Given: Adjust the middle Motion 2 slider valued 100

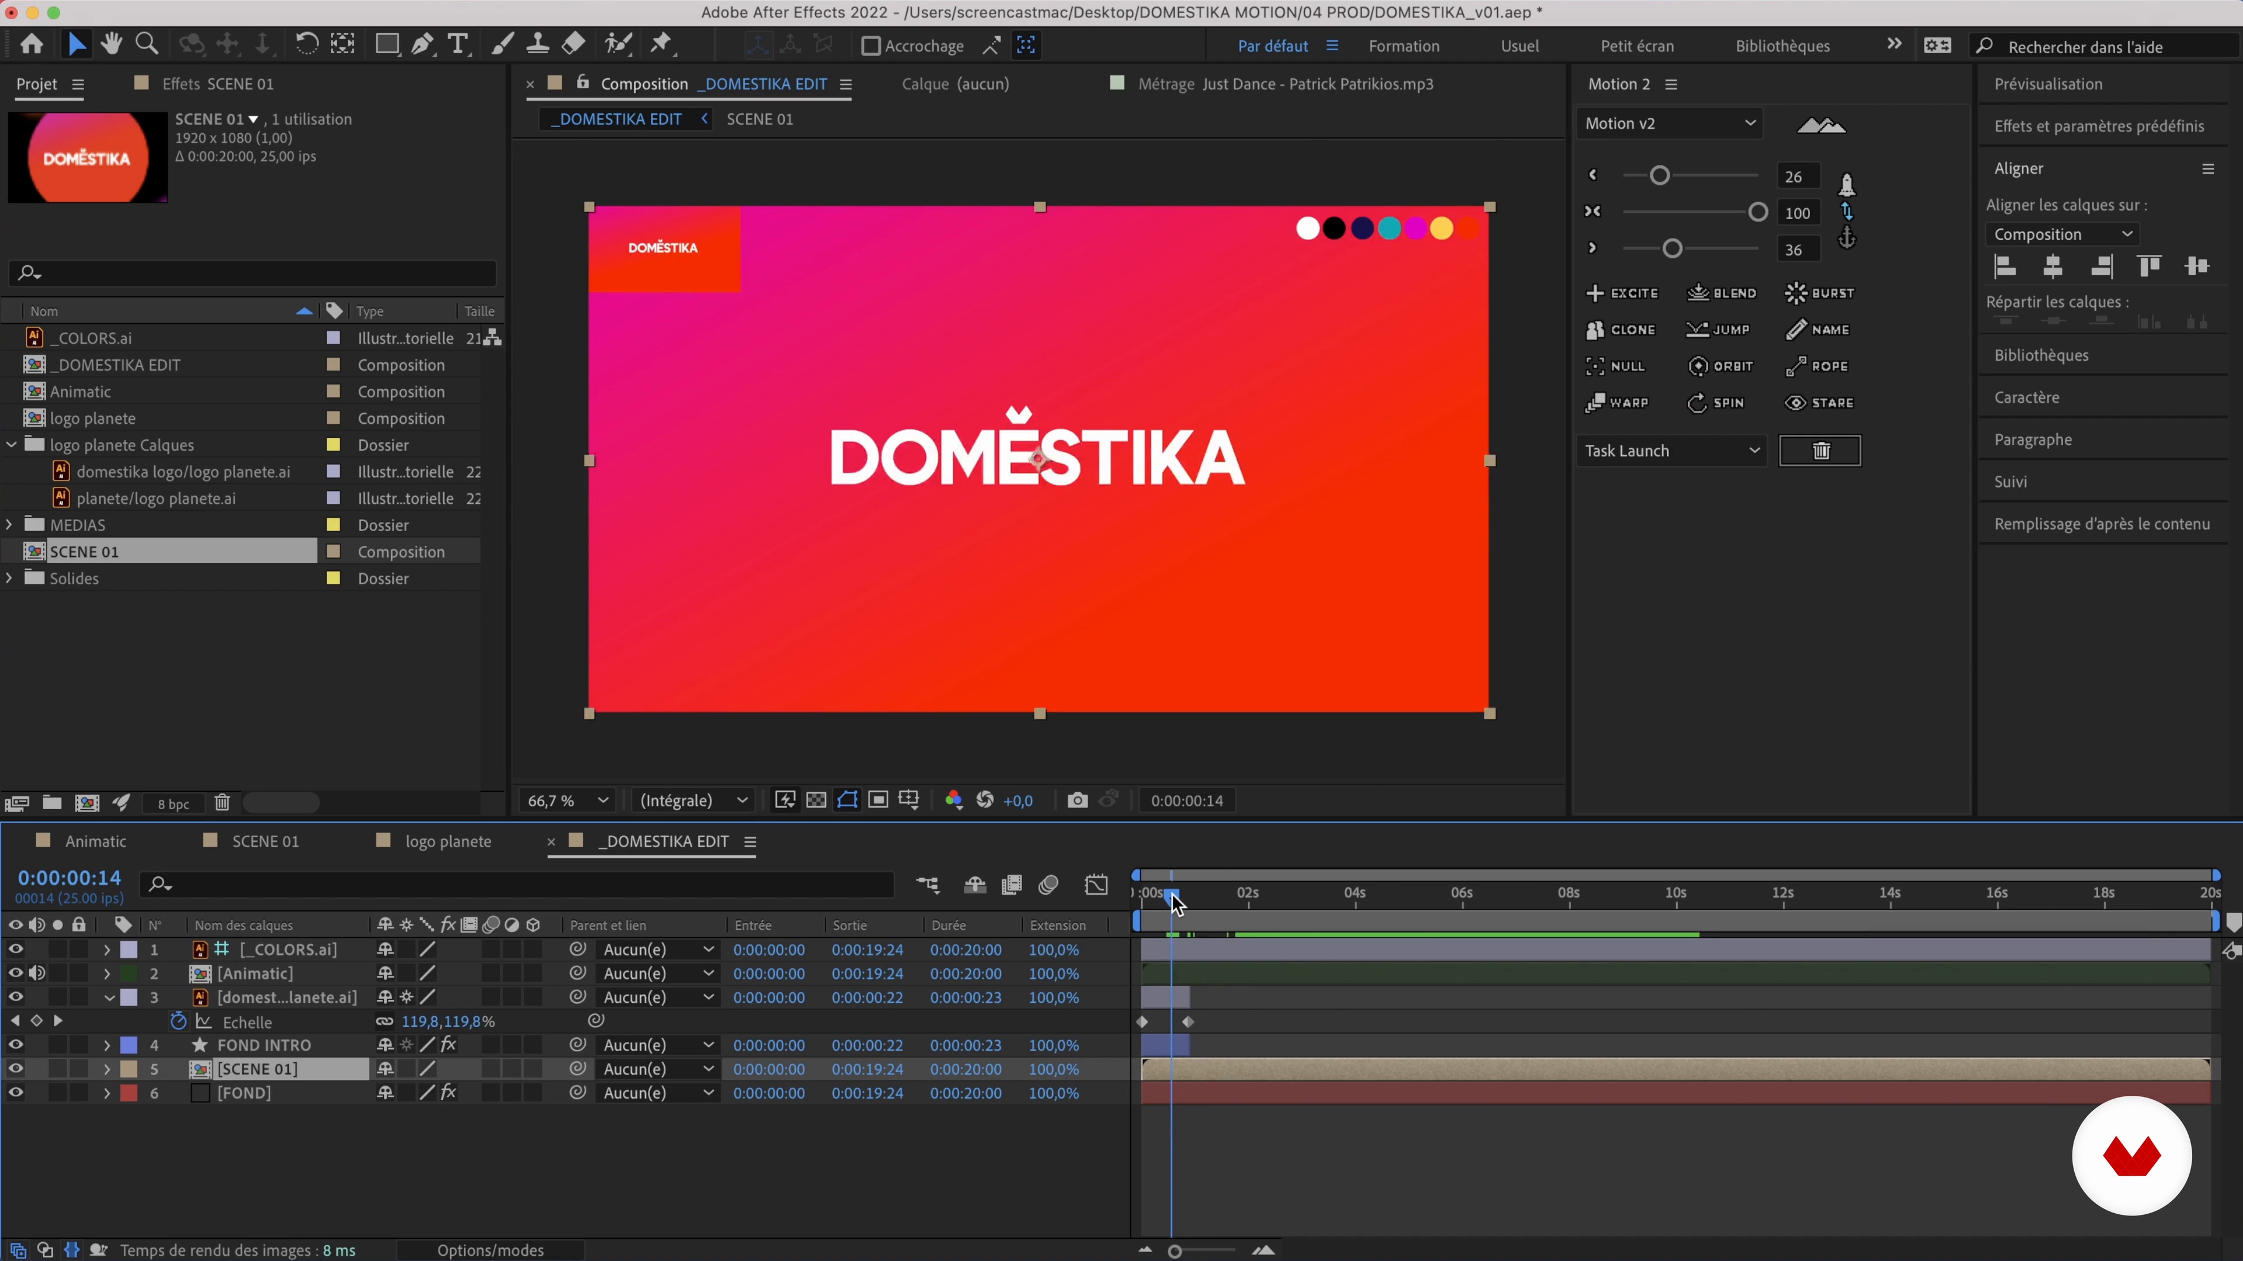Looking at the screenshot, I should click(x=1757, y=213).
